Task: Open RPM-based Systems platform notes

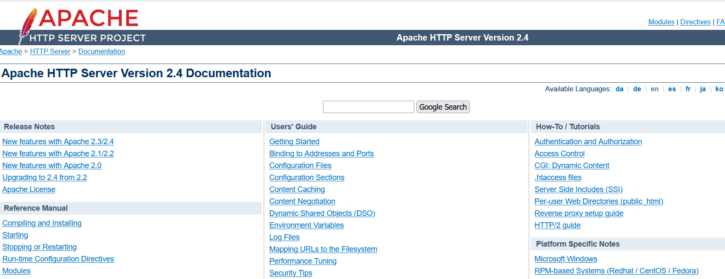Action: 617,271
